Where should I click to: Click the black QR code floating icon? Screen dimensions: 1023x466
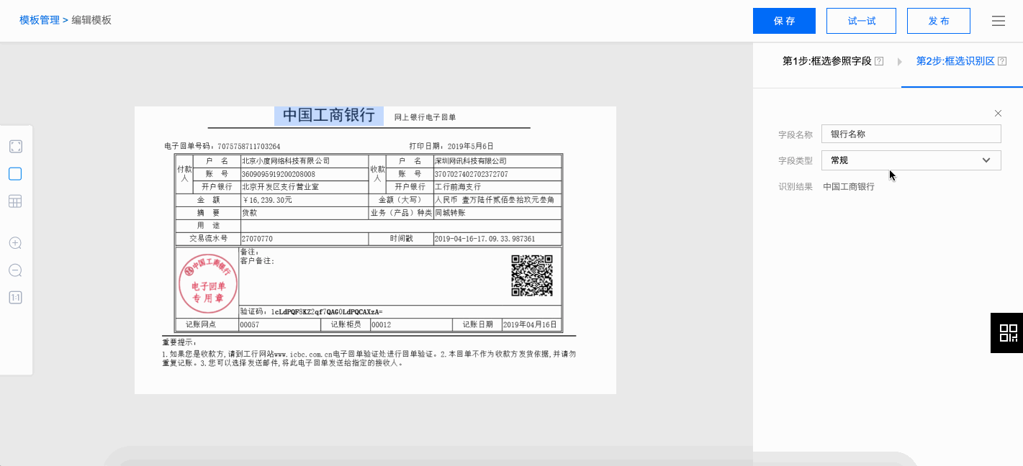[x=1007, y=333]
